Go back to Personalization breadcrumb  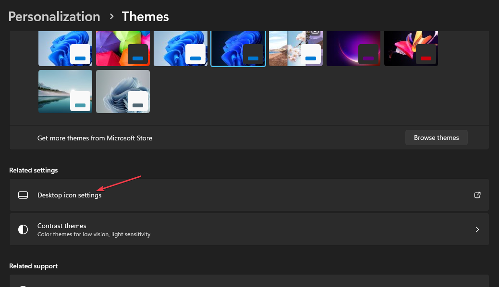tap(54, 16)
